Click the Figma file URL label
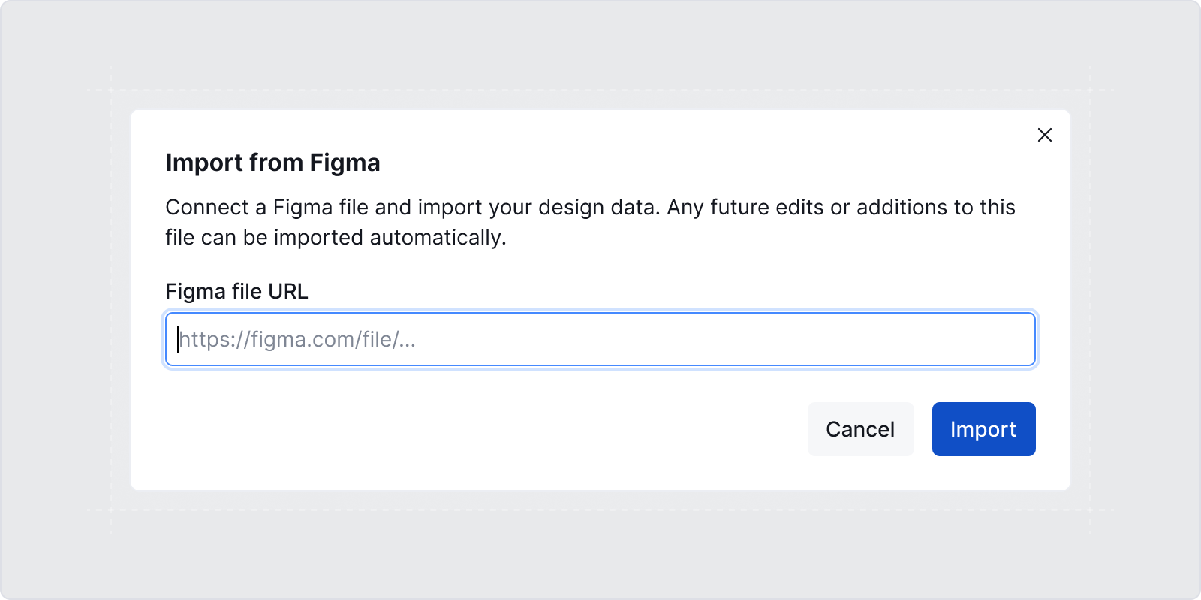 [236, 291]
